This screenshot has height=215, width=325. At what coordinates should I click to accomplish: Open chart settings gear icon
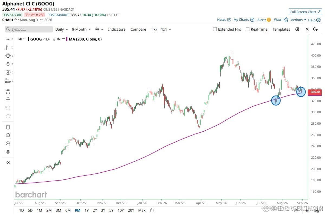click(297, 29)
